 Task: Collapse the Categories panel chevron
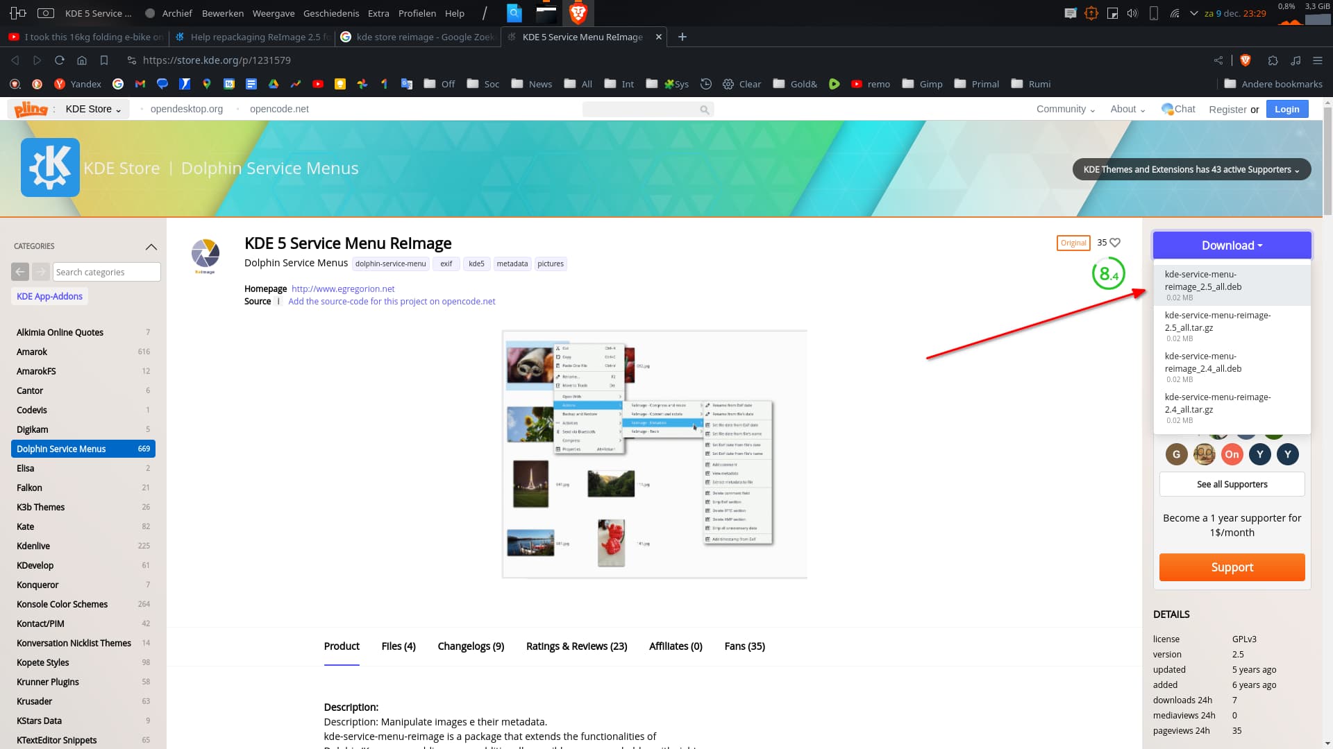[151, 247]
